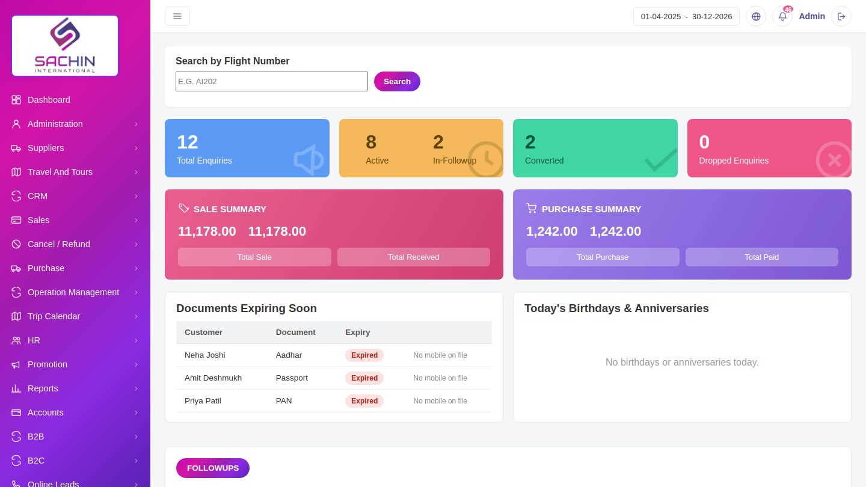
Task: Click the Expired badge for Aadhar
Action: tap(364, 355)
